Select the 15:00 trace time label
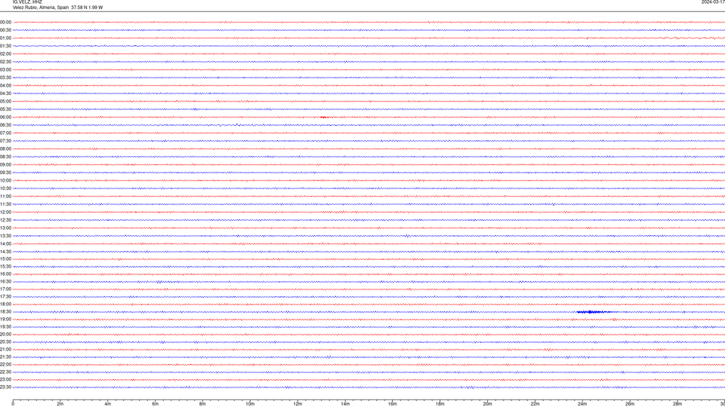 [x=5, y=259]
